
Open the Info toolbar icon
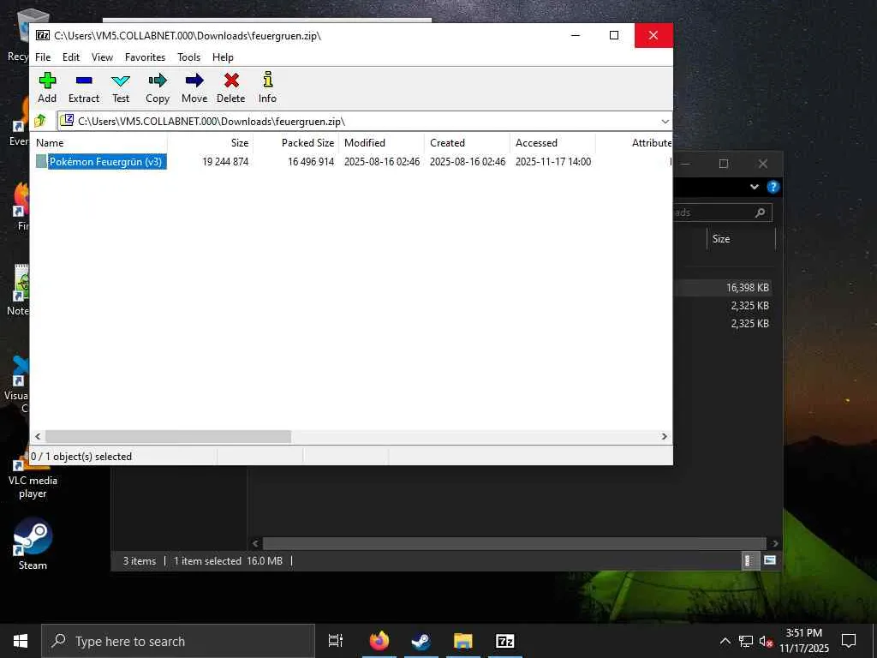(267, 88)
